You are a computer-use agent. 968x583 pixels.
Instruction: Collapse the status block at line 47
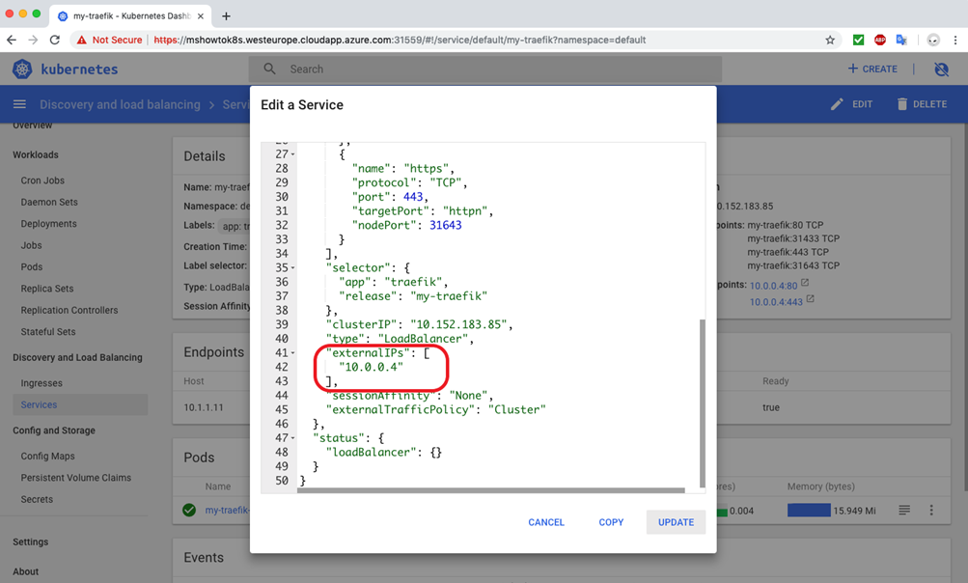tap(292, 438)
